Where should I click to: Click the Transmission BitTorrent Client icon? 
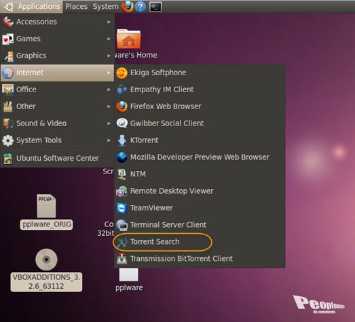[x=122, y=259]
